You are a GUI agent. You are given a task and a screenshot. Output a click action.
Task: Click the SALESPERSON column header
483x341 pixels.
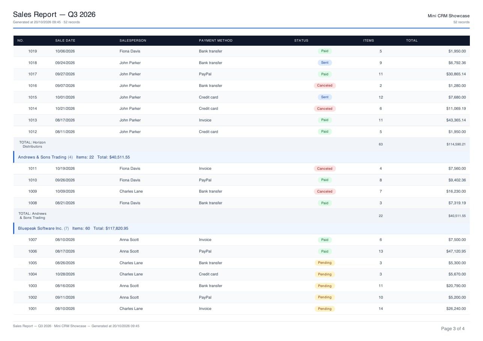coord(133,40)
